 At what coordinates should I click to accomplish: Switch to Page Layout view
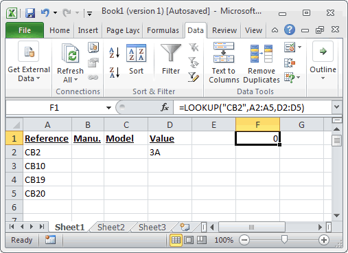189,240
